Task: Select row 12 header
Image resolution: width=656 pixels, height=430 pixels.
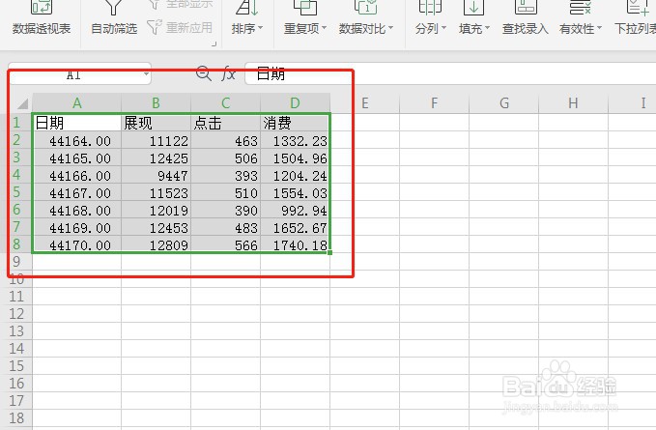Action: (x=16, y=314)
